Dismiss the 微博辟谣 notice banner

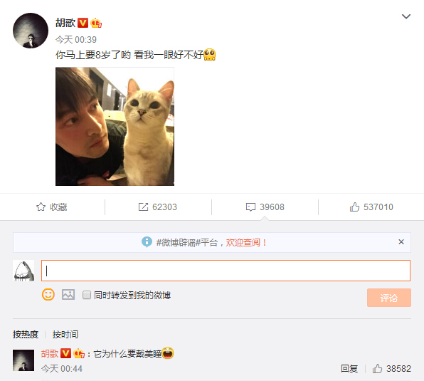pos(401,242)
